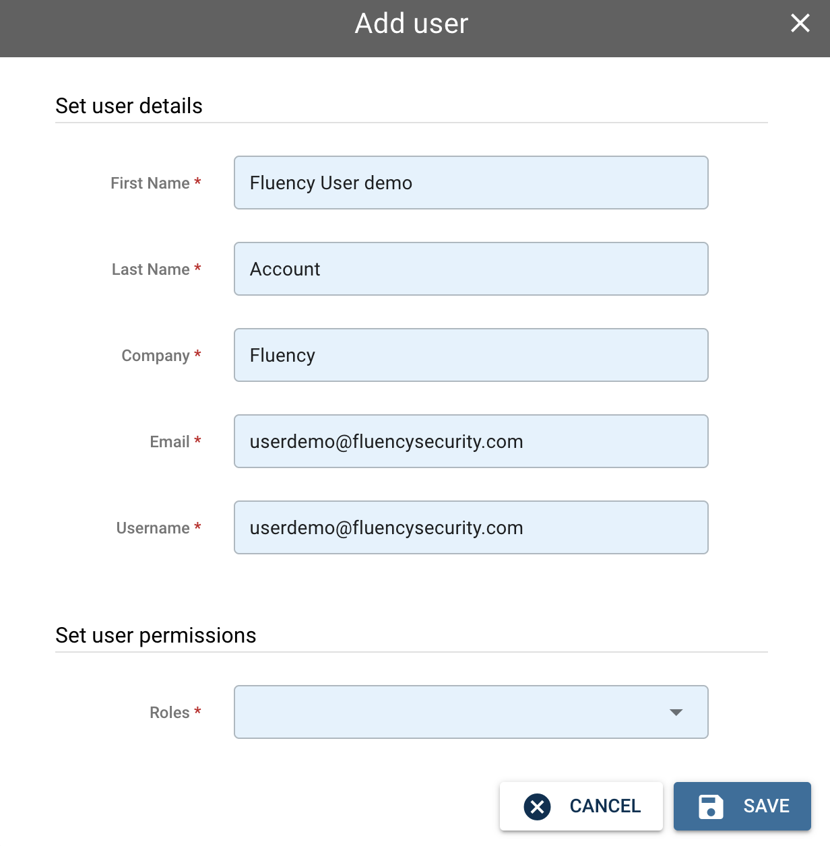Viewport: 830px width, 846px height.
Task: Activate the Username input field
Action: [x=471, y=527]
